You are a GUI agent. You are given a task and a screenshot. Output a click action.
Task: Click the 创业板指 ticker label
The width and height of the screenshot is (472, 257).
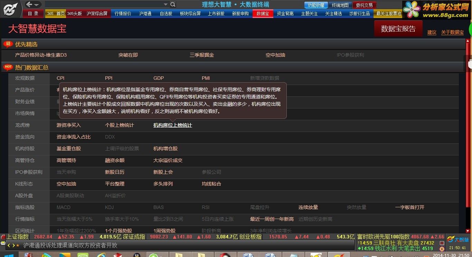coord(251,237)
